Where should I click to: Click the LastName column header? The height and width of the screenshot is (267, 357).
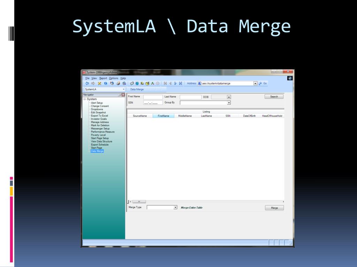206,116
